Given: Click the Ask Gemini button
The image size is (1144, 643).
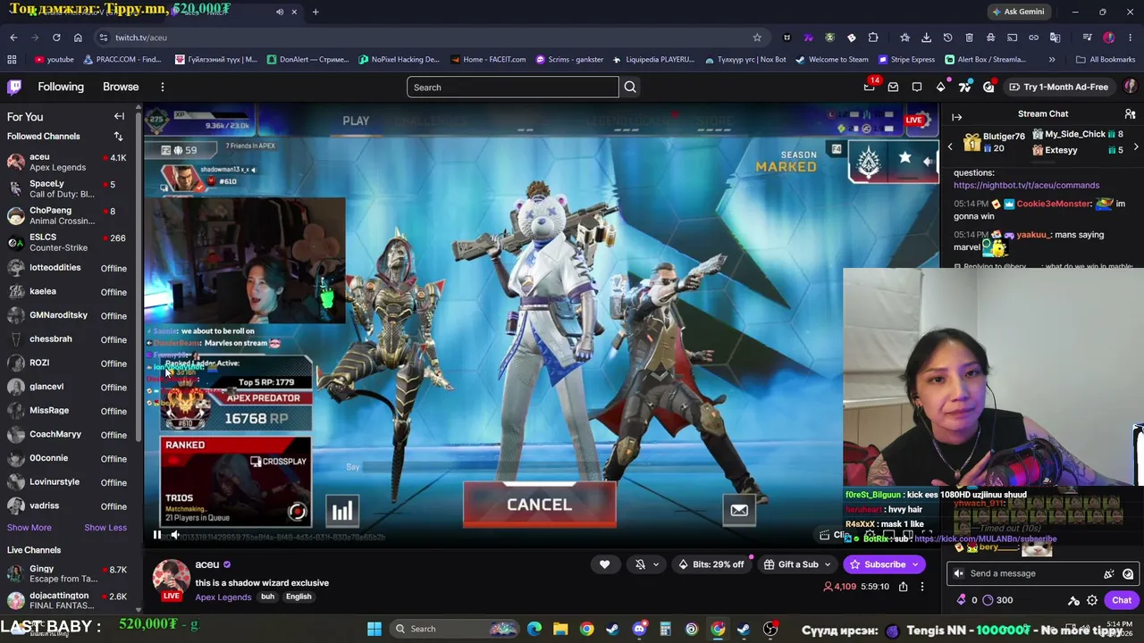Looking at the screenshot, I should point(1017,12).
